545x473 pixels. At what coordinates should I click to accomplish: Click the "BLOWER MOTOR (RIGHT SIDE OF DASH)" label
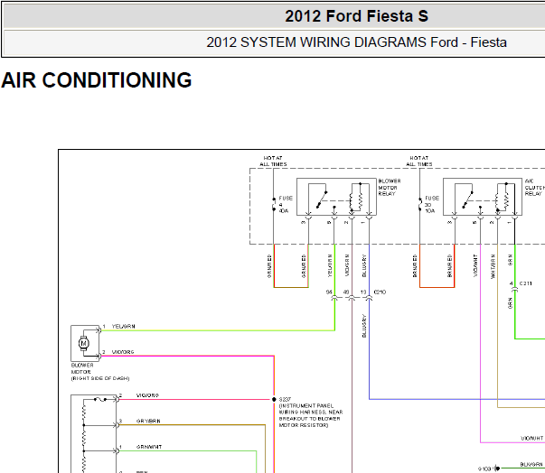pyautogui.click(x=100, y=372)
